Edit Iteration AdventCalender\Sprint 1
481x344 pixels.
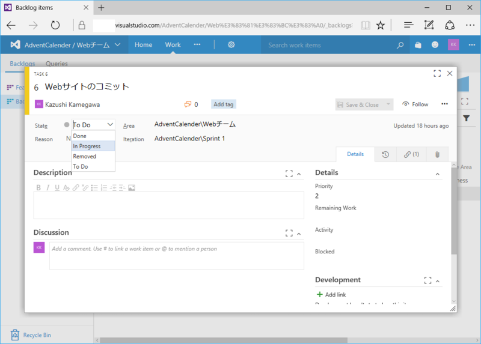pos(189,139)
